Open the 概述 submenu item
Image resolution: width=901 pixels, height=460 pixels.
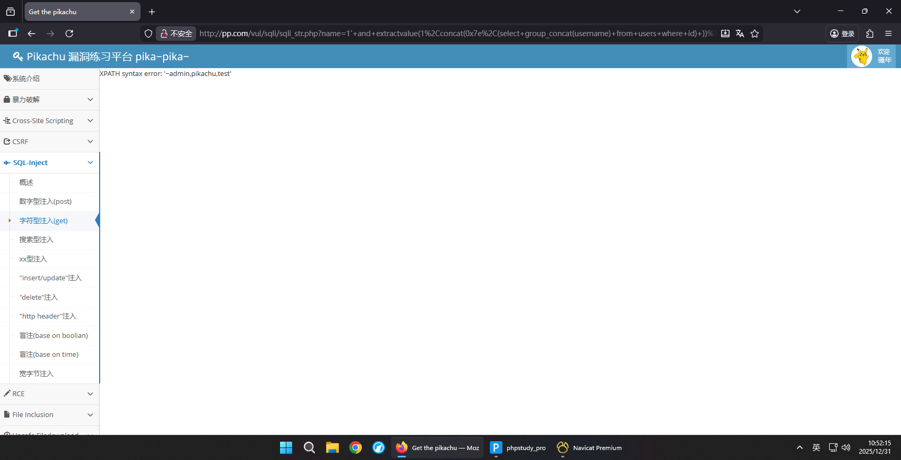[x=26, y=182]
